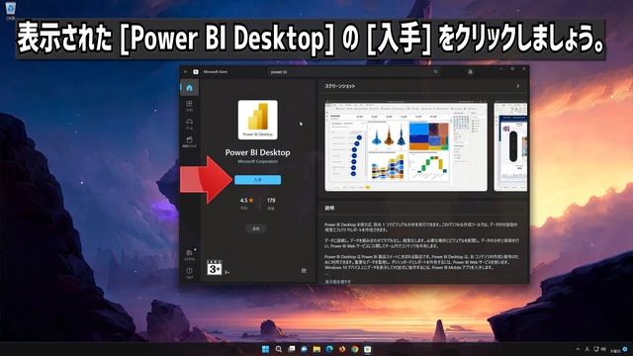Open the Library icon in sidebar
This screenshot has height=356, width=633.
pos(189,255)
